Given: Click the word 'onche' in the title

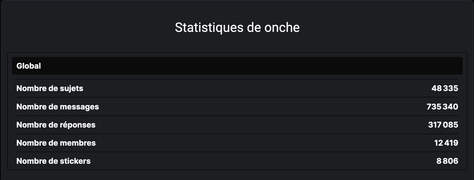Looking at the screenshot, I should coord(282,27).
